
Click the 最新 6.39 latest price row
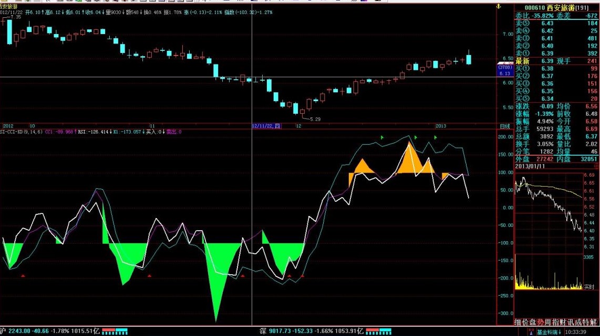[556, 61]
